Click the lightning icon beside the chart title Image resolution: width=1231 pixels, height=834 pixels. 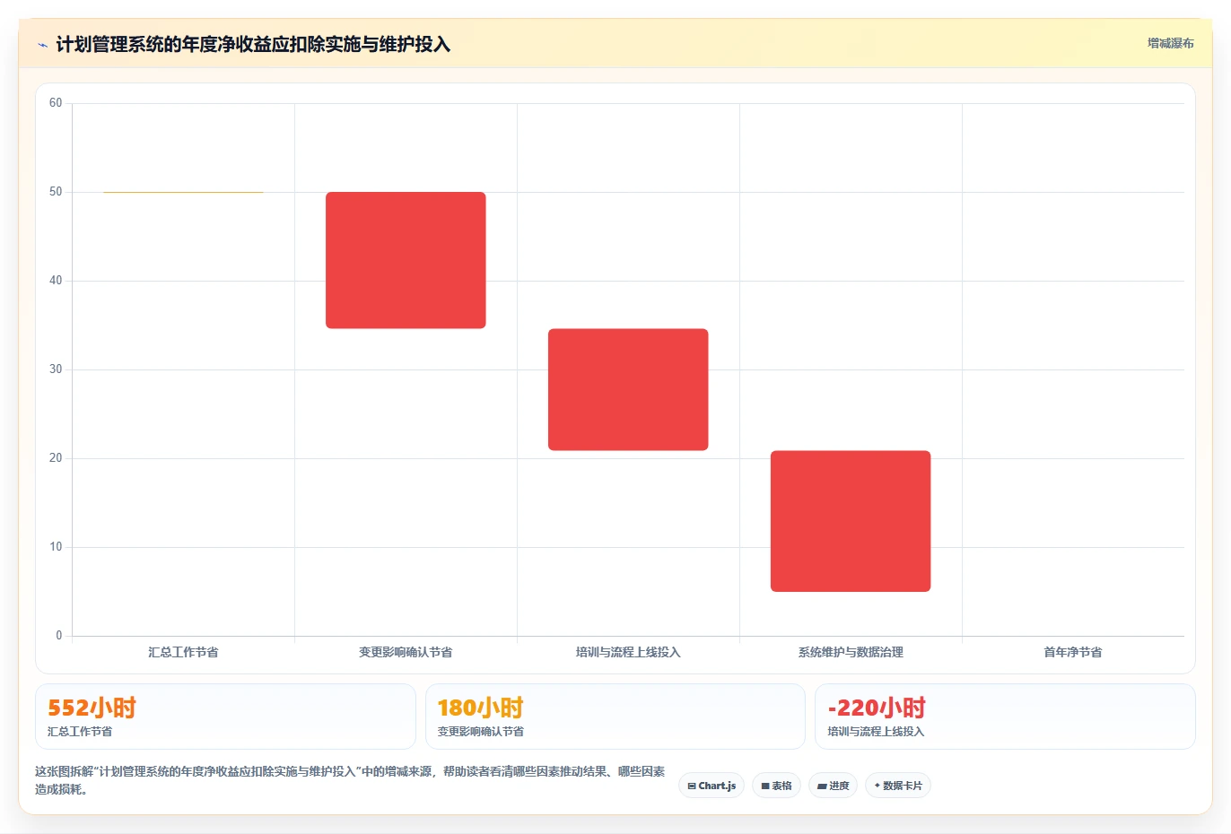coord(42,45)
